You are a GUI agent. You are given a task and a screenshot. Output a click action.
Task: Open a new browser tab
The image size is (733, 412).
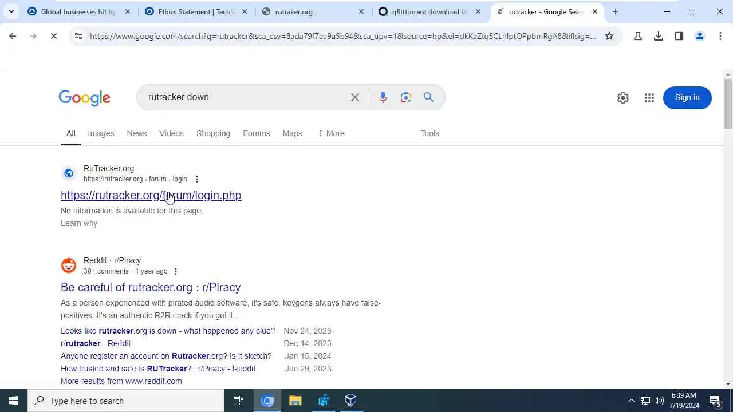(x=616, y=11)
